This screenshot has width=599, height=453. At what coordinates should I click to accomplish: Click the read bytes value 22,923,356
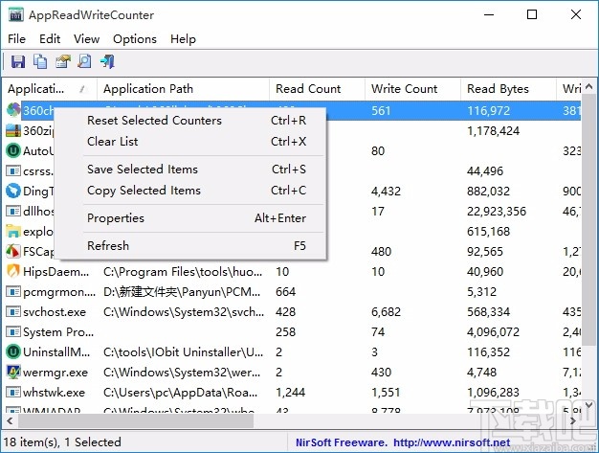click(x=497, y=212)
